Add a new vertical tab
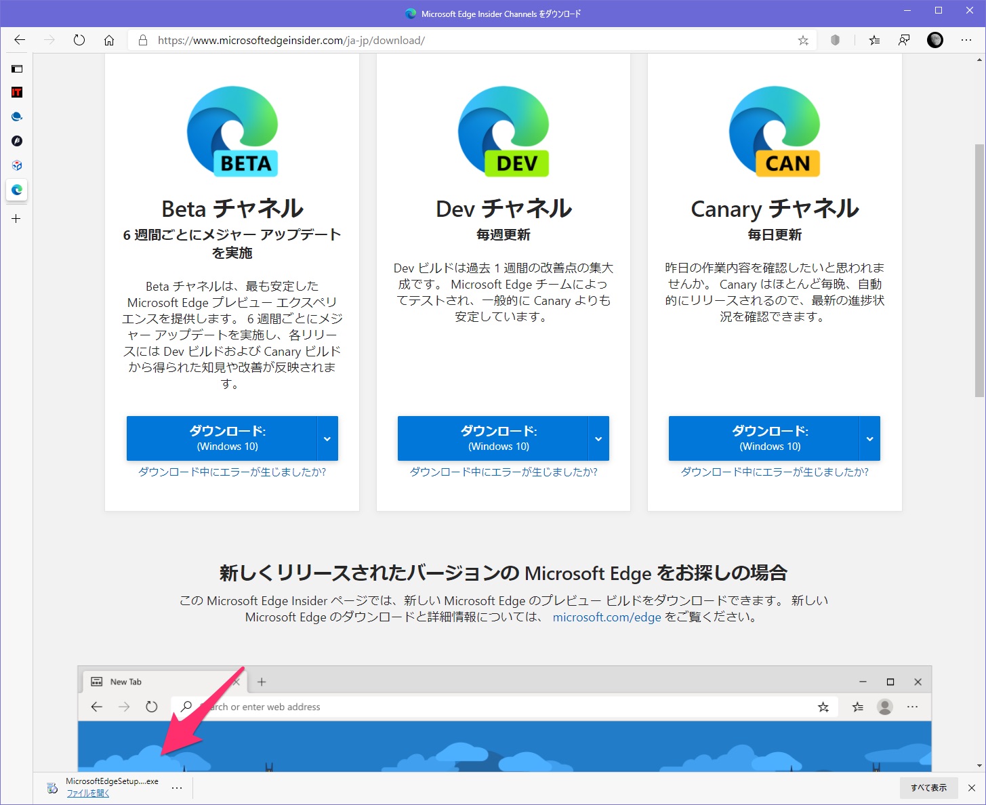This screenshot has height=805, width=986. click(16, 218)
